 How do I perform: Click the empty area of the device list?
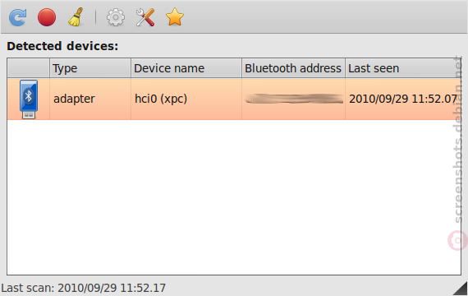pyautogui.click(x=234, y=197)
